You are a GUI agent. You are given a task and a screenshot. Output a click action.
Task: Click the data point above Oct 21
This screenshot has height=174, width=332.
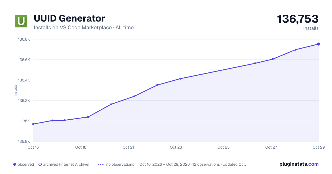click(x=134, y=96)
